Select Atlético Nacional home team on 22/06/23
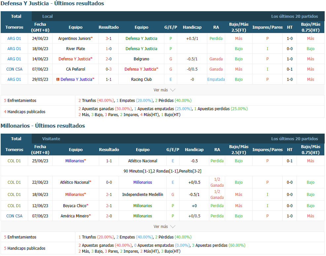Image resolution: width=326 pixels, height=256 pixels. click(x=75, y=182)
